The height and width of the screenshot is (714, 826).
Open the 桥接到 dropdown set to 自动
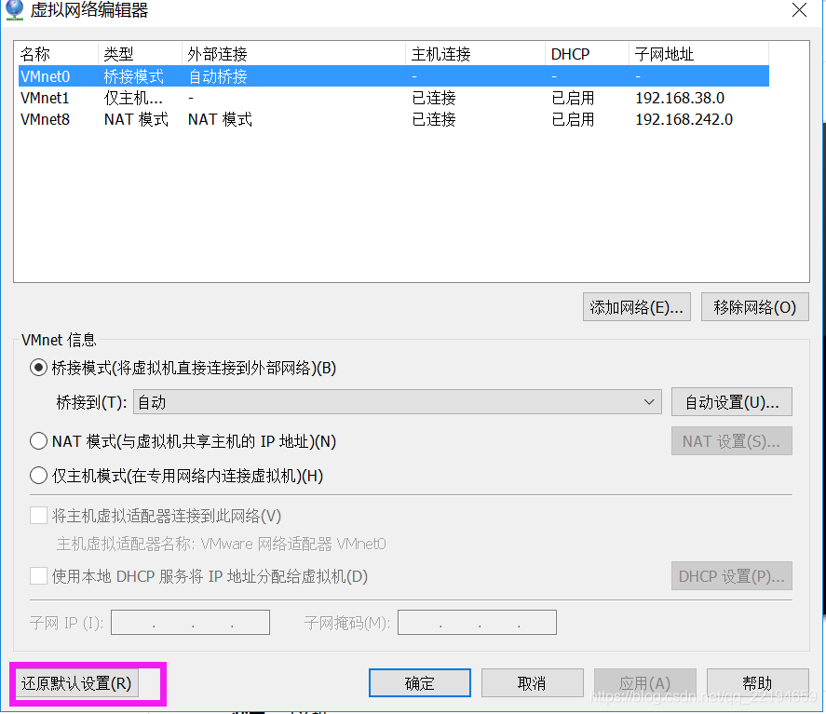click(x=398, y=402)
